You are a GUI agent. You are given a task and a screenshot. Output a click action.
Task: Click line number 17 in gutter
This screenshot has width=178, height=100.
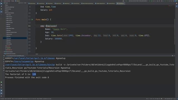point(29,36)
